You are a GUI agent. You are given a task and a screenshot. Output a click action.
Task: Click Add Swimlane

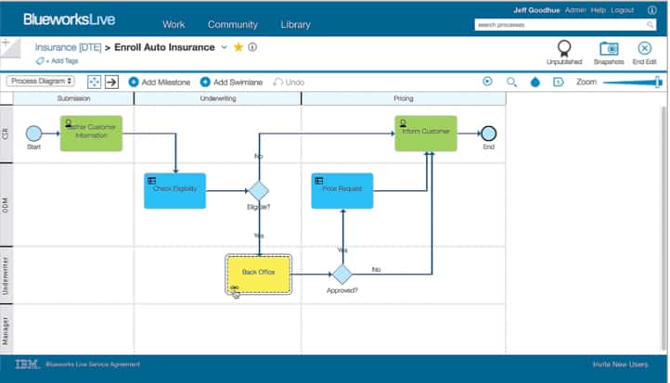tap(231, 82)
